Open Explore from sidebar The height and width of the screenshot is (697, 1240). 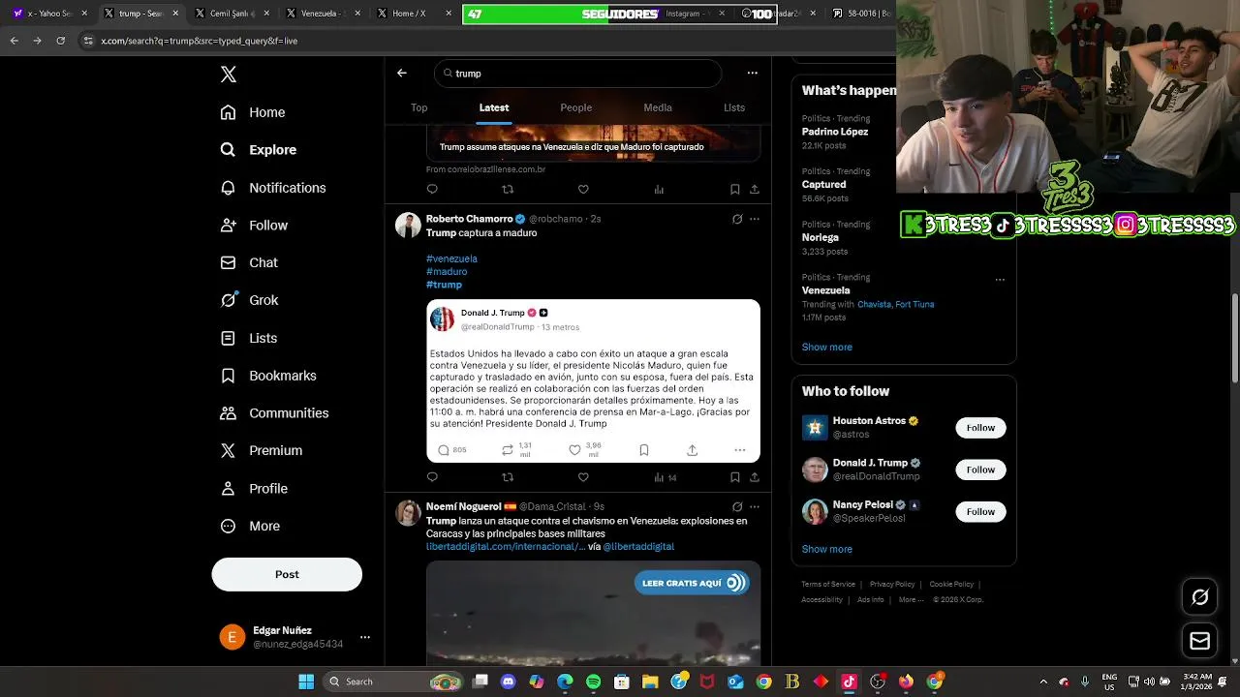tap(259, 150)
